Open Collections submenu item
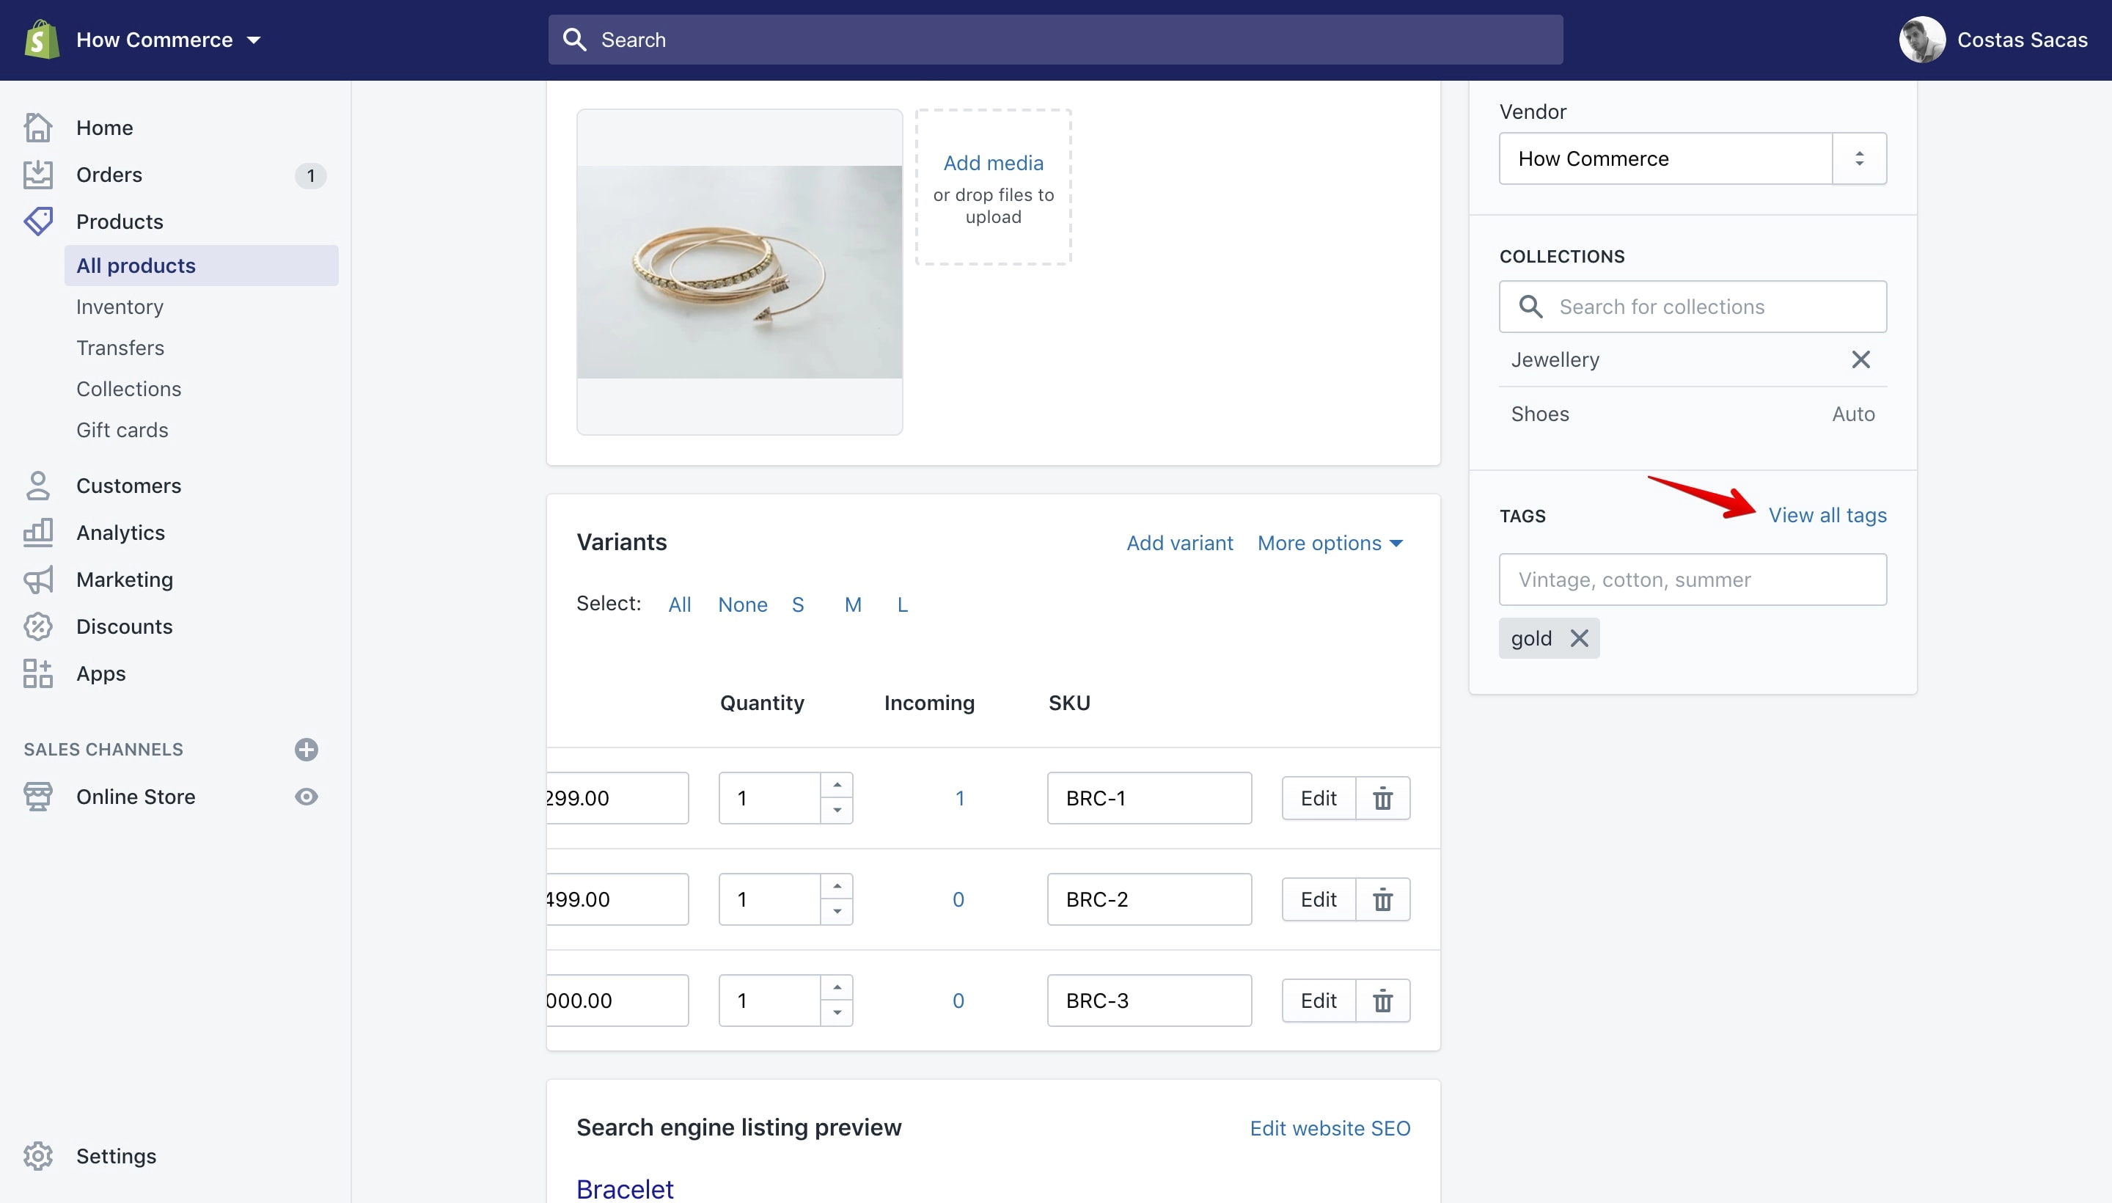Image resolution: width=2112 pixels, height=1203 pixels. (x=128, y=390)
